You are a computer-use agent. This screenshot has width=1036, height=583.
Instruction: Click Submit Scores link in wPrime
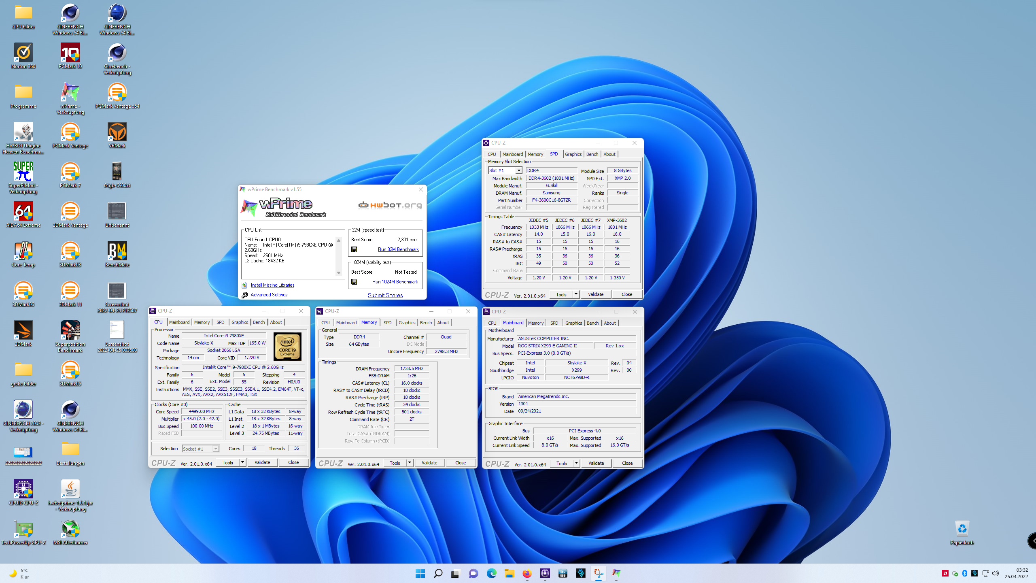click(385, 295)
